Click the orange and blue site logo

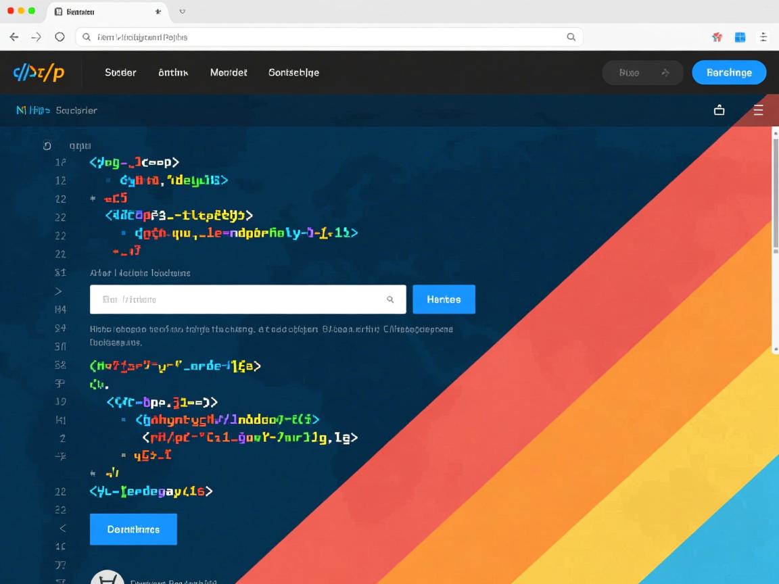pyautogui.click(x=39, y=72)
